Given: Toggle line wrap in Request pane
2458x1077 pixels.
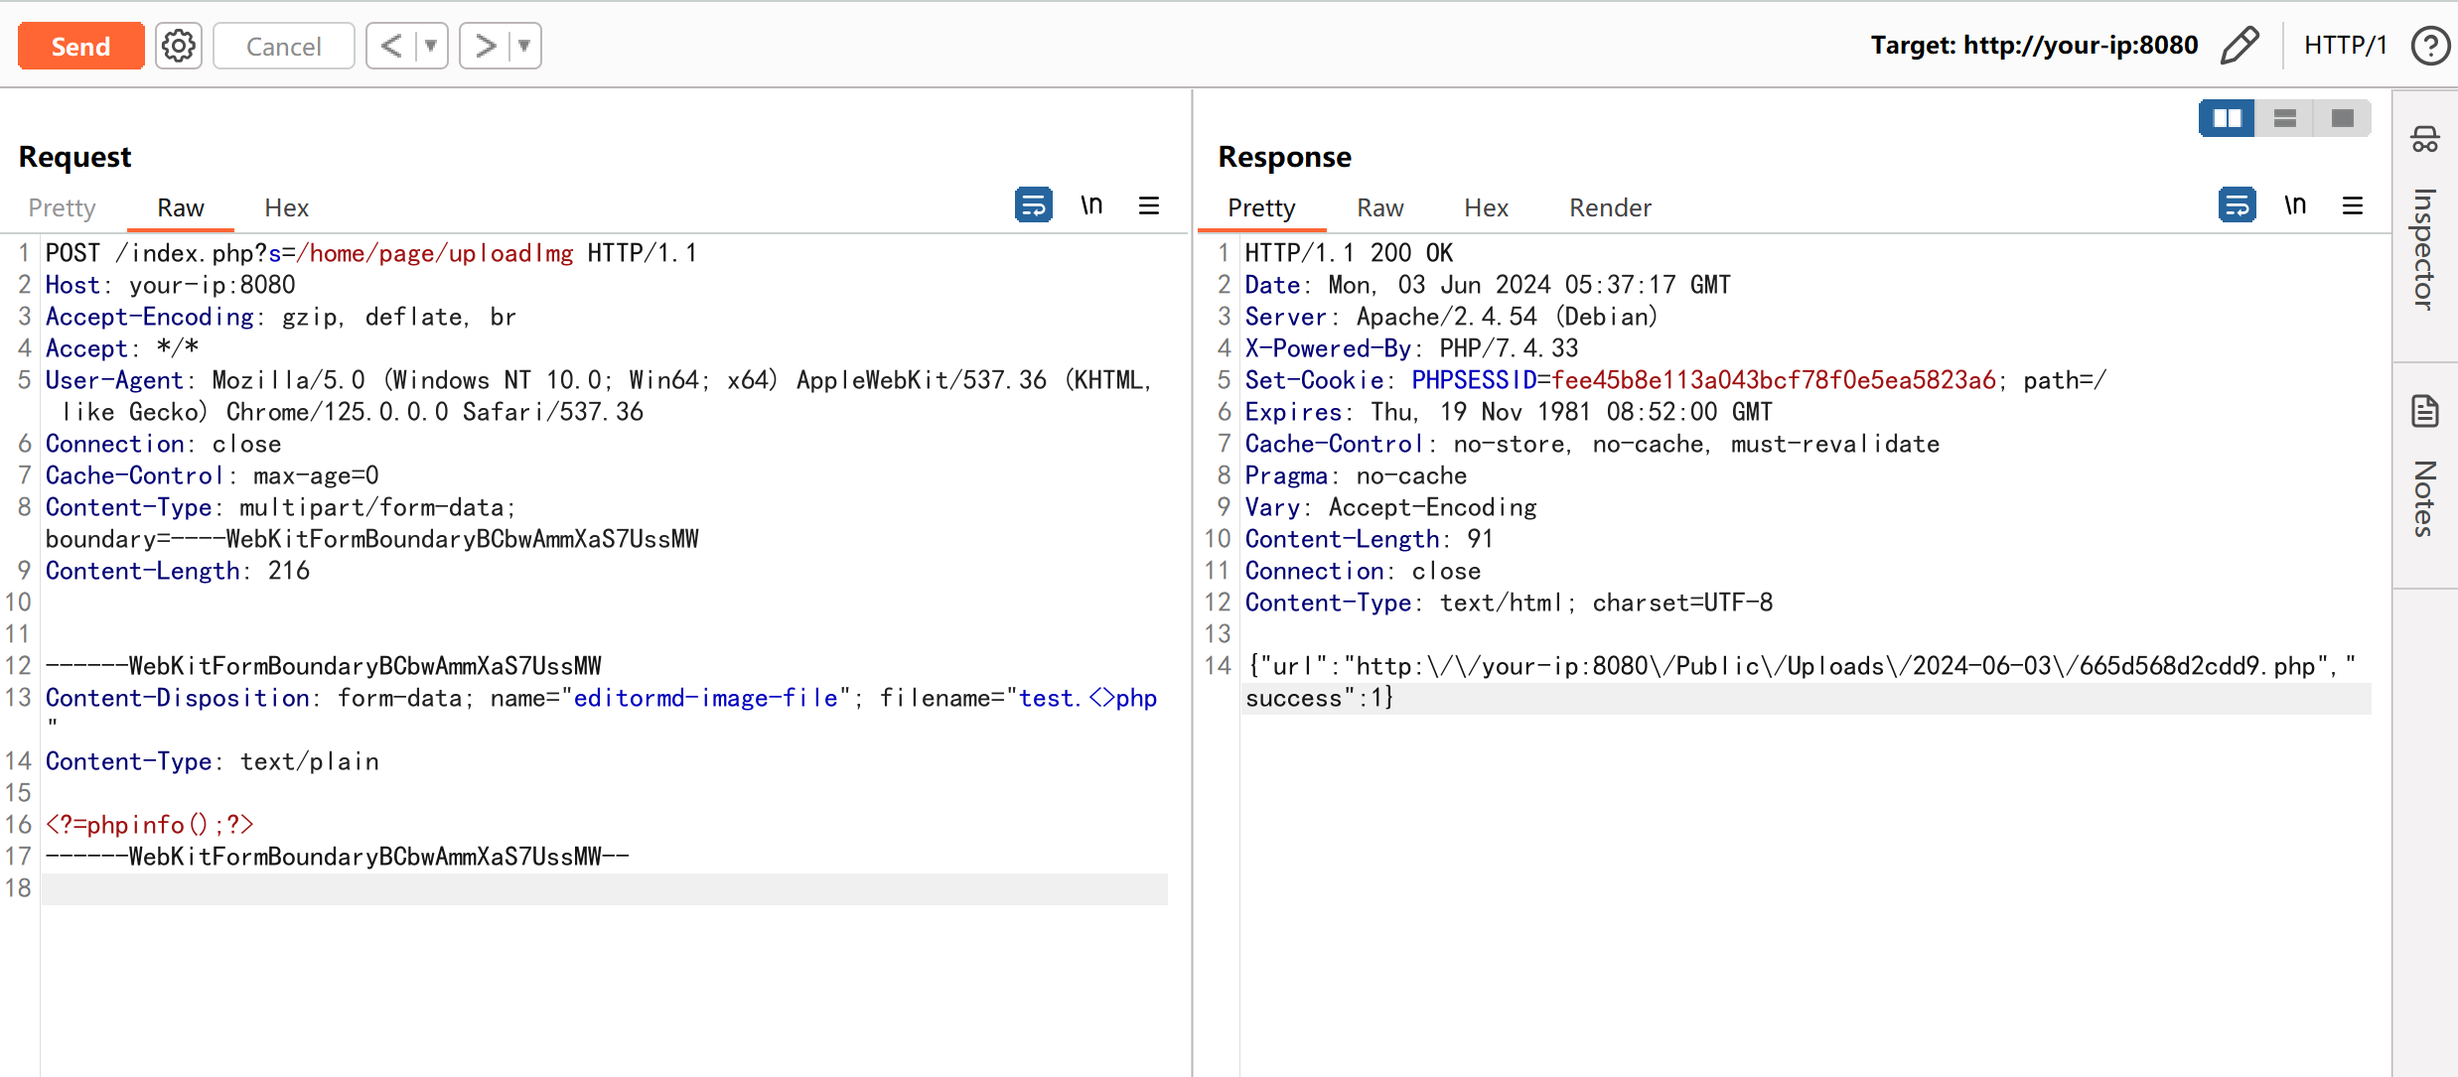Looking at the screenshot, I should pyautogui.click(x=1033, y=205).
